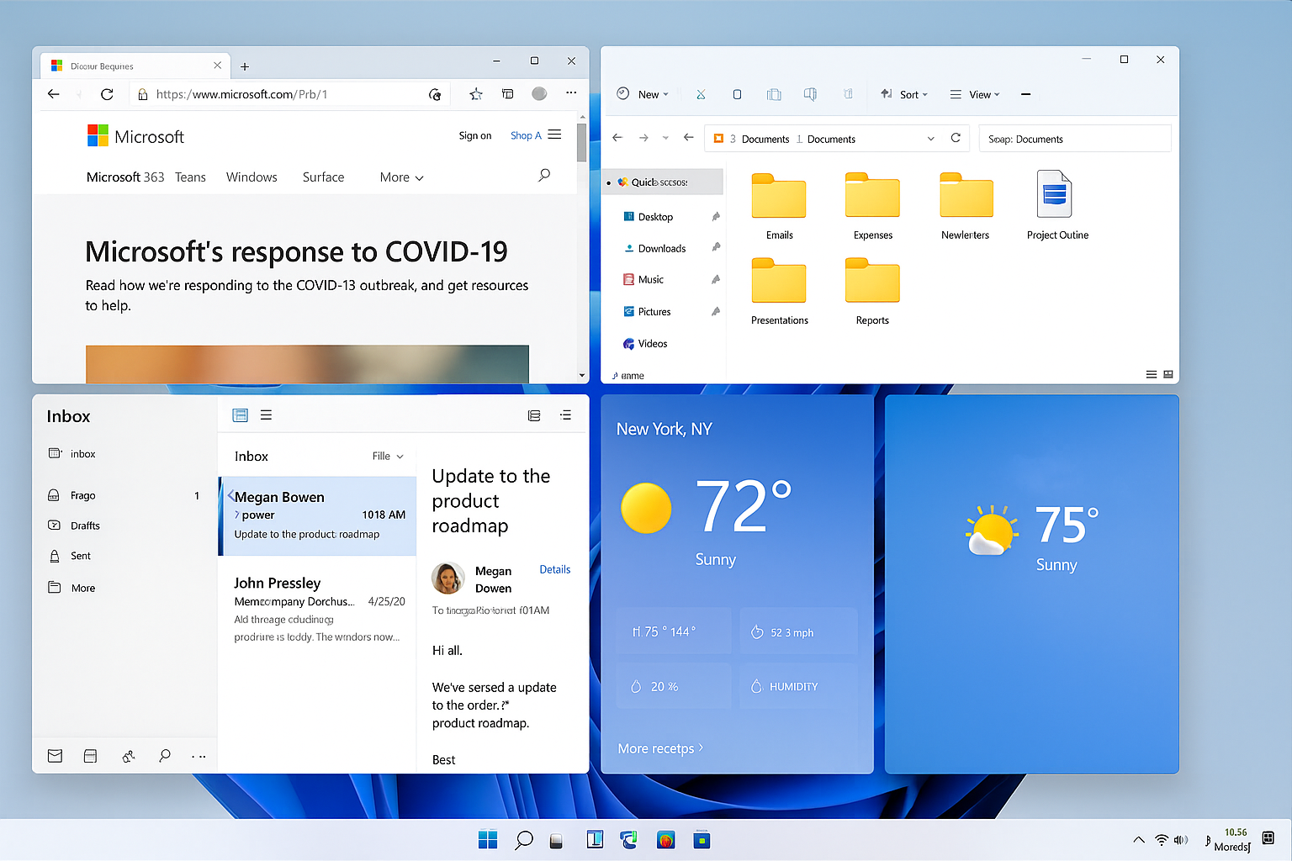
Task: Open browser collections icon
Action: click(x=508, y=94)
